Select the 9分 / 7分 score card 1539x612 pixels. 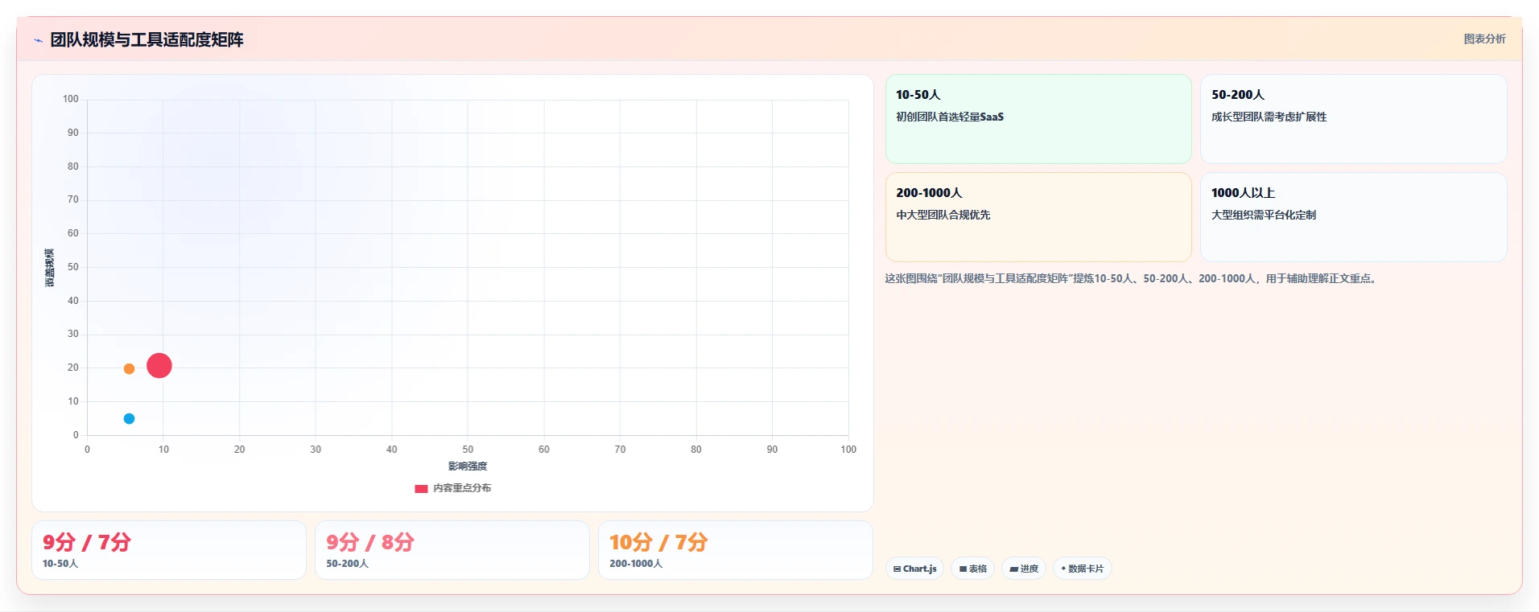click(x=169, y=550)
